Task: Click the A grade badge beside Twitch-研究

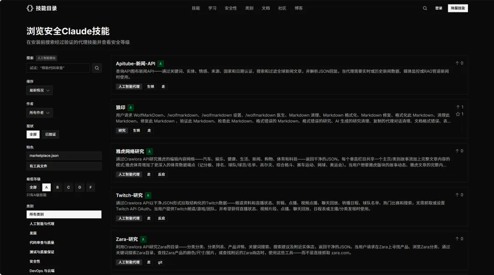Action: coord(148,195)
